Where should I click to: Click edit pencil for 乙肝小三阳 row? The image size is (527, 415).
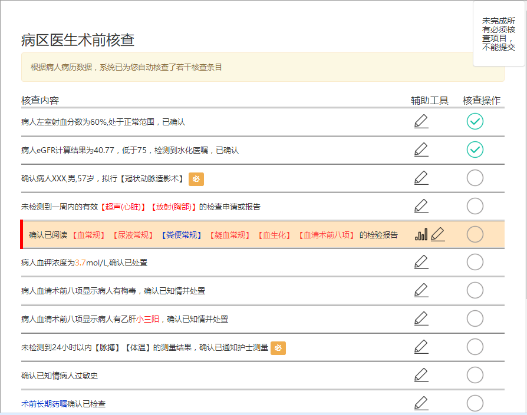[421, 318]
